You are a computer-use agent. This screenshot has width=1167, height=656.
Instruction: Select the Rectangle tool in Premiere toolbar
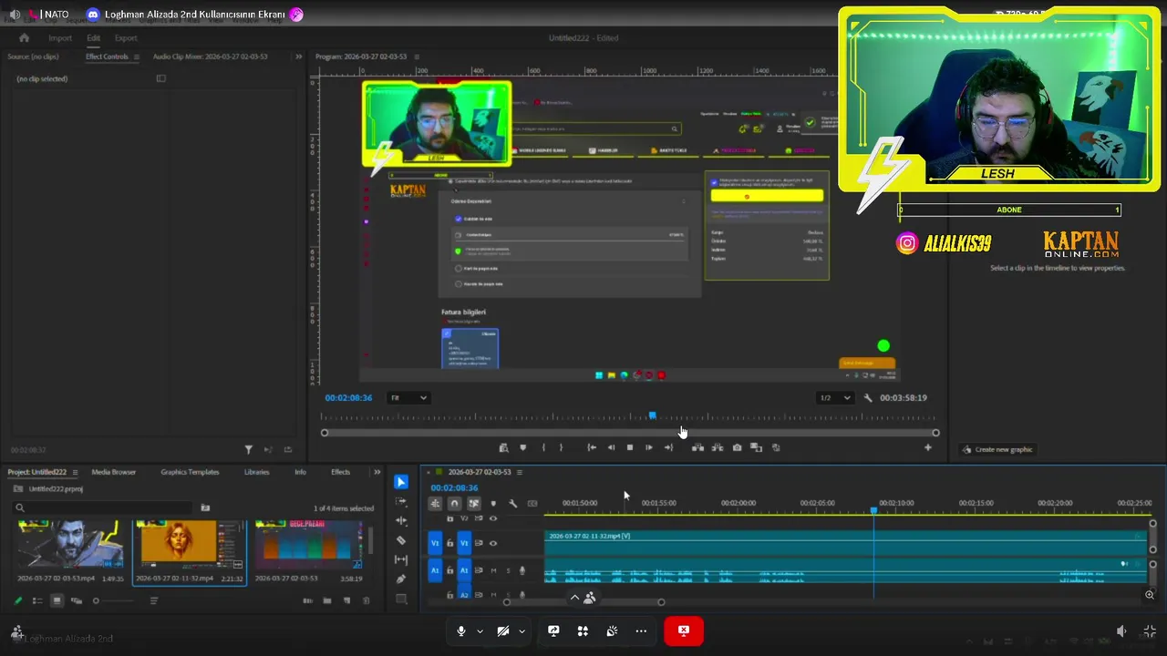(x=401, y=599)
